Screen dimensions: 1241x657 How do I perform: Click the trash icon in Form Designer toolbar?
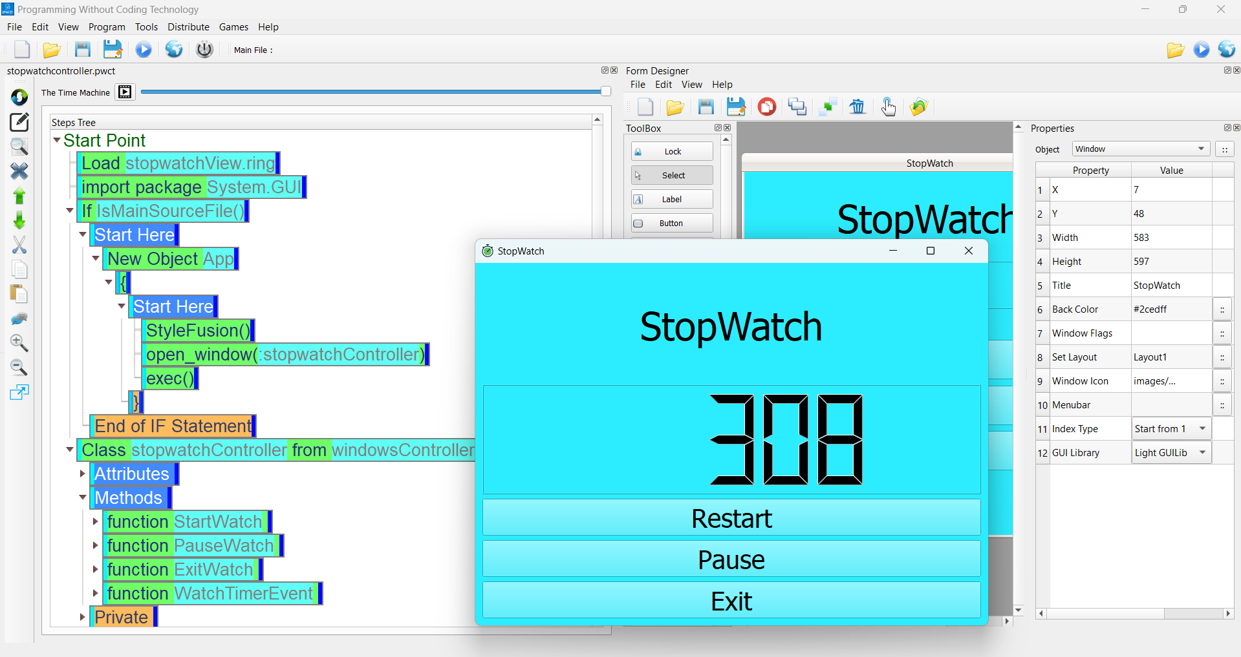click(x=858, y=107)
